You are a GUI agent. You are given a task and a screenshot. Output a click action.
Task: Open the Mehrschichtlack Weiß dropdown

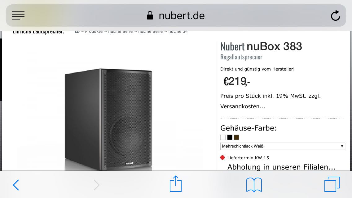[x=283, y=146]
